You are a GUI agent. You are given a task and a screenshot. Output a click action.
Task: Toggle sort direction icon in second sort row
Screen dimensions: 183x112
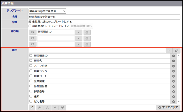click(33, 38)
